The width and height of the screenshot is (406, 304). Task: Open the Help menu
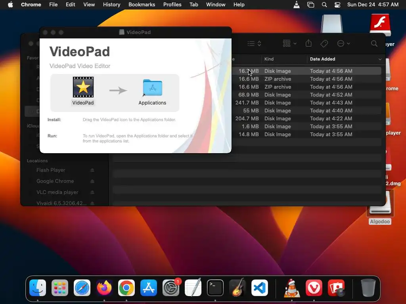[x=239, y=4]
